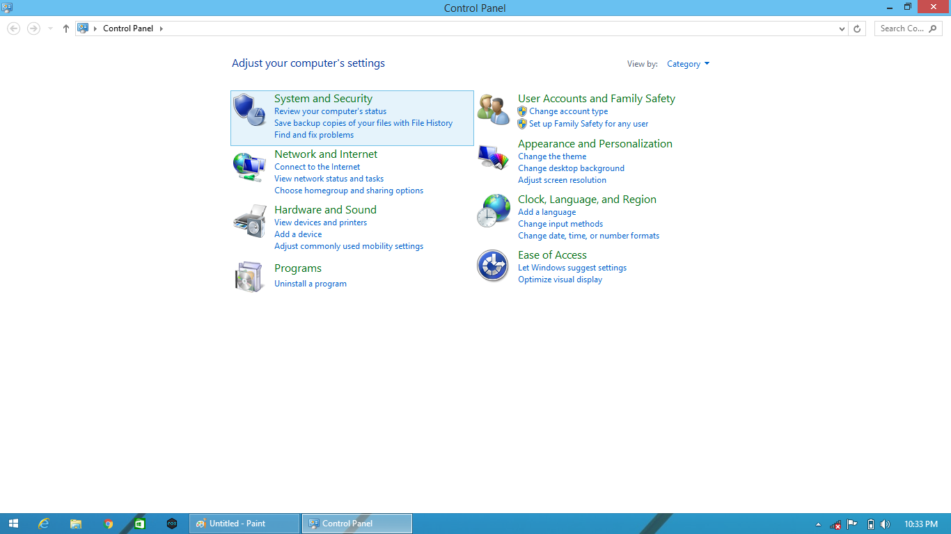Open Clock, Language, and Region heading
The height and width of the screenshot is (534, 951).
[x=587, y=200]
